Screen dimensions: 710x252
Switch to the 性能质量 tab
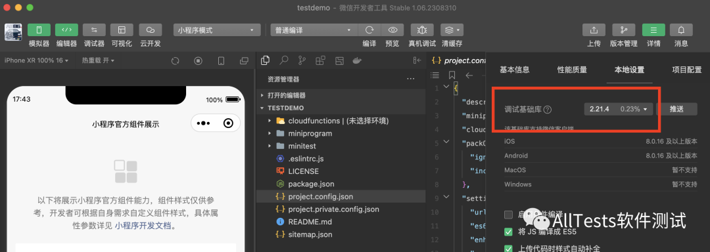click(572, 70)
